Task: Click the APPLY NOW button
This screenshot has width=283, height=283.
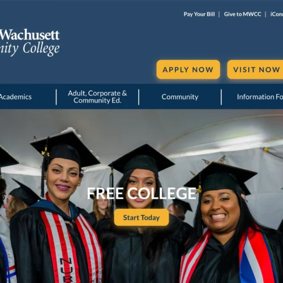Action: [x=188, y=70]
